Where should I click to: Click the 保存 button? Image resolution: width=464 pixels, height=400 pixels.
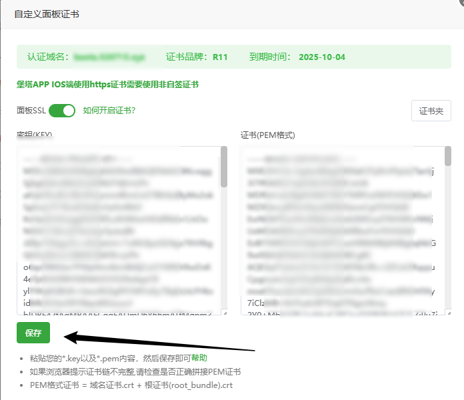point(33,332)
